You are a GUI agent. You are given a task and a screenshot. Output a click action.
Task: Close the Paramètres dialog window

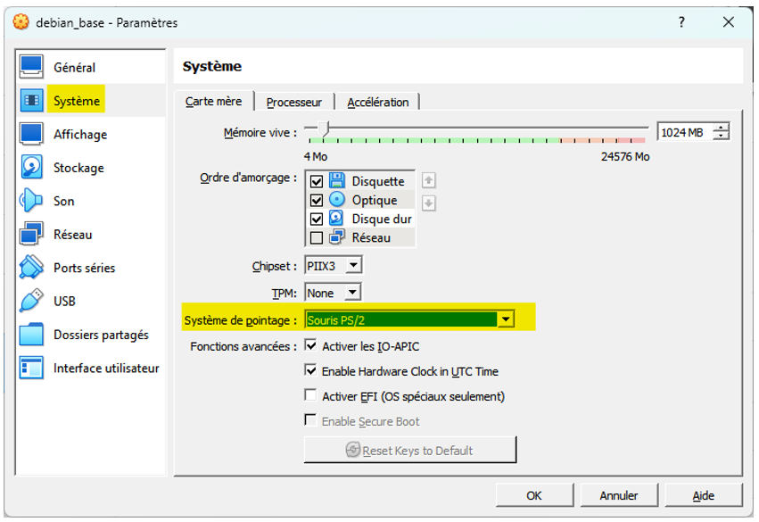tap(728, 21)
